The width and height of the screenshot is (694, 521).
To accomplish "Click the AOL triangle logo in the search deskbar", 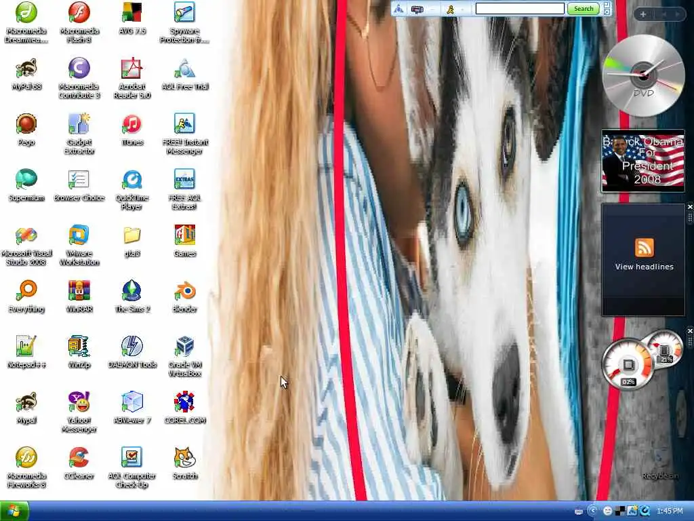I will pos(399,9).
